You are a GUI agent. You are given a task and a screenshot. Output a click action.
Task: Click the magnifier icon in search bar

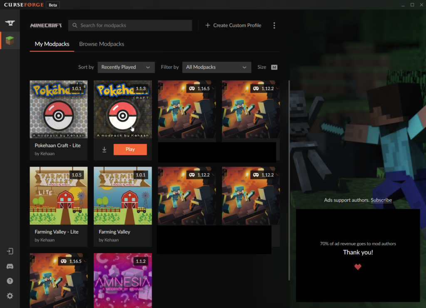coord(75,25)
